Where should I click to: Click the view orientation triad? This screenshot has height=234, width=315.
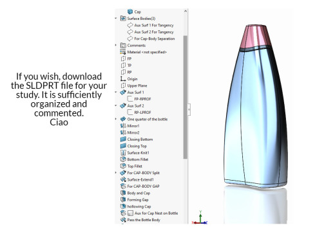click(x=200, y=218)
